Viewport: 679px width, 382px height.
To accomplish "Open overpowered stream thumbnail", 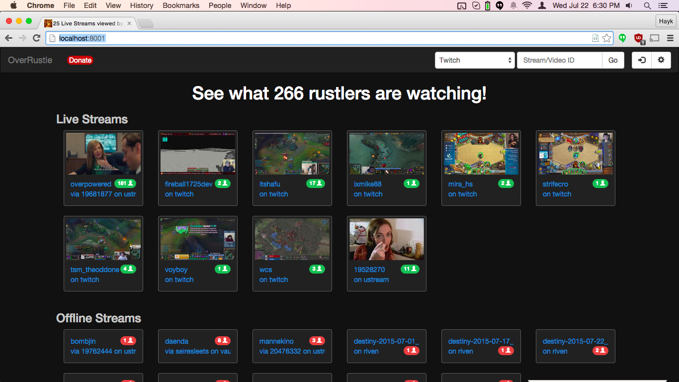I will (103, 153).
